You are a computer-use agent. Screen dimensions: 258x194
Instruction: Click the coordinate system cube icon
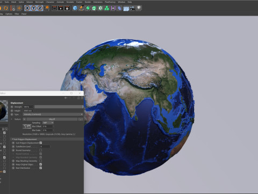pos(46,8)
